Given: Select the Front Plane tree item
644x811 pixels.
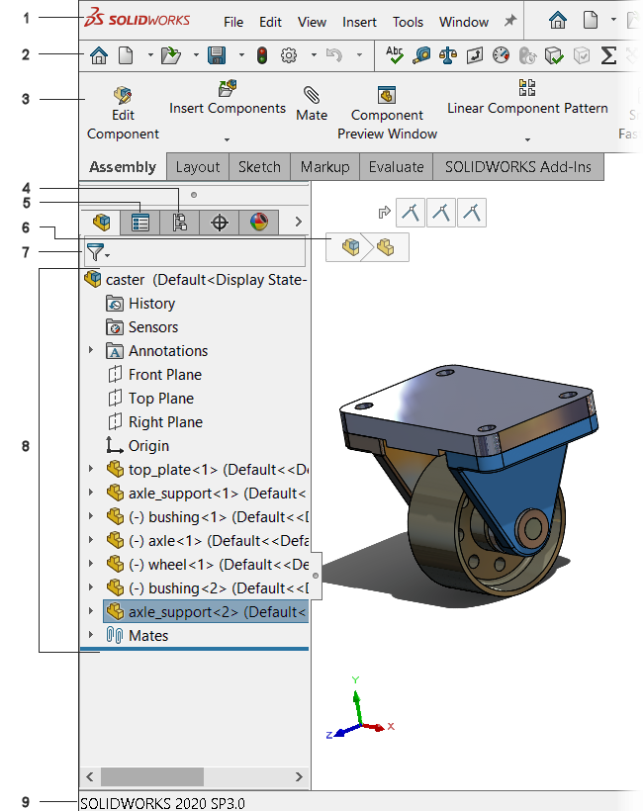Looking at the screenshot, I should pos(164,375).
